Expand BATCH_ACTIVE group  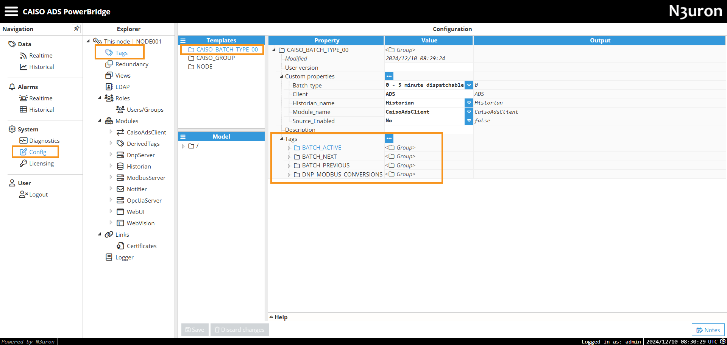[289, 148]
